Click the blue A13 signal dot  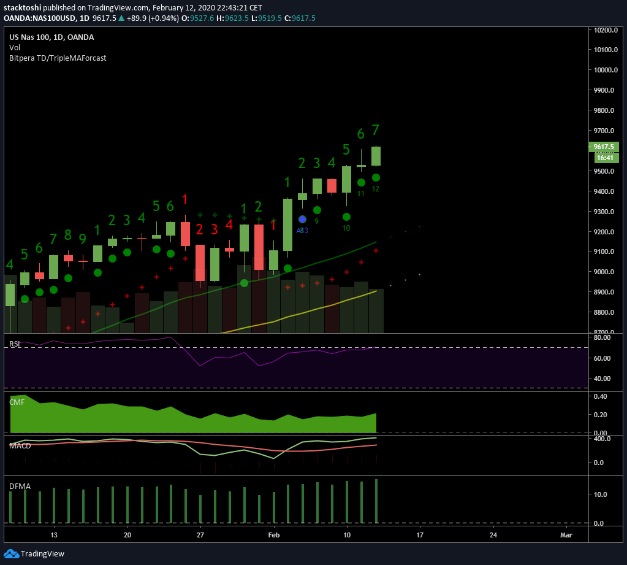302,219
